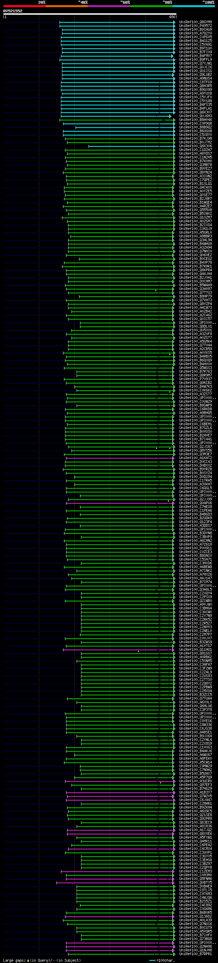Select the red ~20% identity legend segment
Image resolution: width=218 pixels, height=963 pixels.
pos(24,6)
